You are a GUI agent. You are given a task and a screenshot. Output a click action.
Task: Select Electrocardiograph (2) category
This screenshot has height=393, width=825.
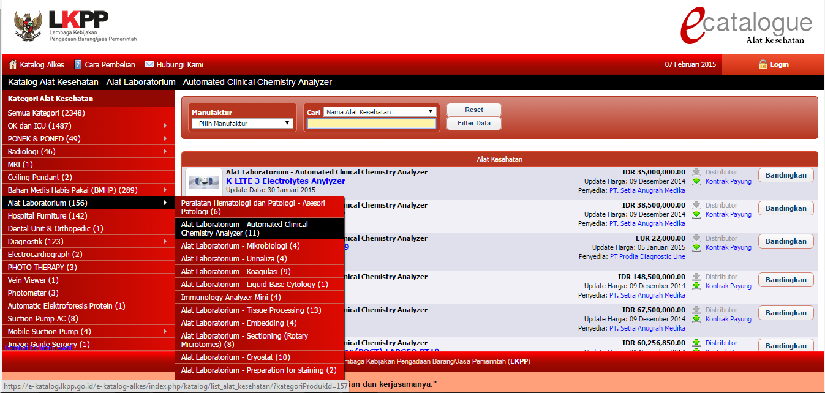click(x=88, y=254)
